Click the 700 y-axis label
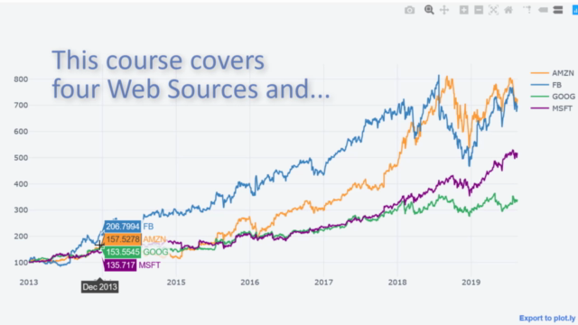 (21, 106)
